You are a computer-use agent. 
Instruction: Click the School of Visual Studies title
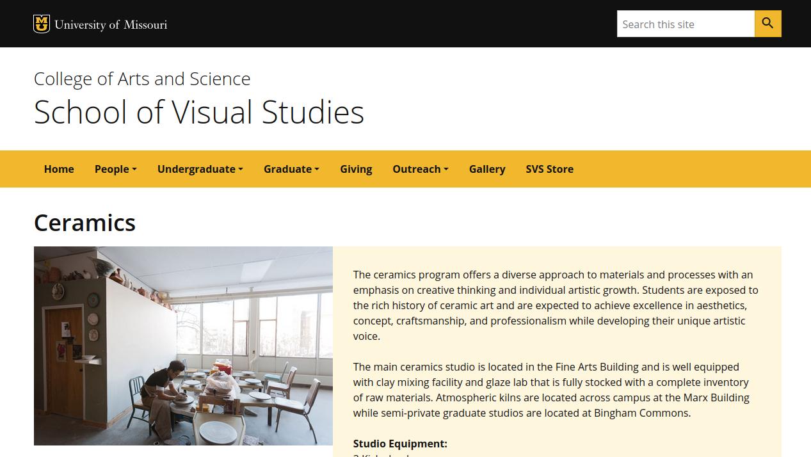[199, 112]
